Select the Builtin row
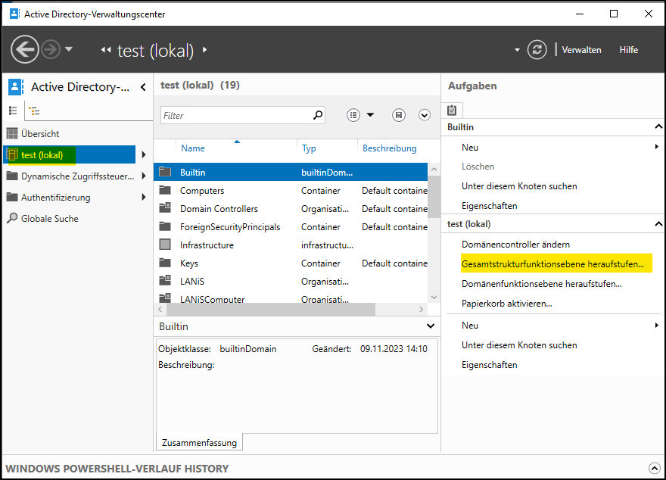The width and height of the screenshot is (666, 480). [x=291, y=172]
